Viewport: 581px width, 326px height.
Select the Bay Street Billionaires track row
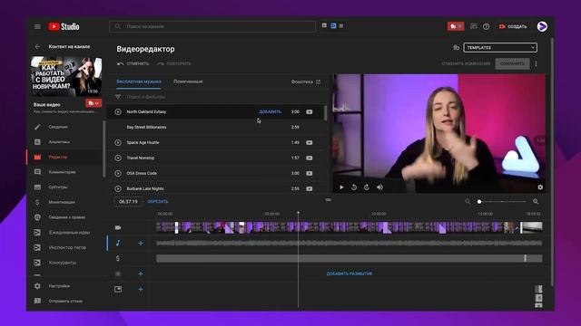click(216, 127)
